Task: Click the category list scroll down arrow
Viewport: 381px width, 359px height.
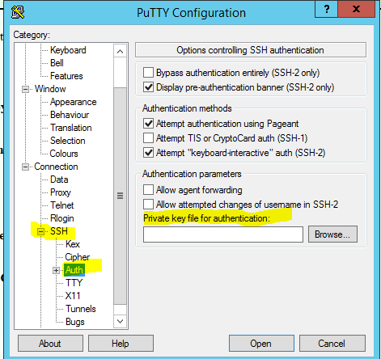Action: pos(120,321)
